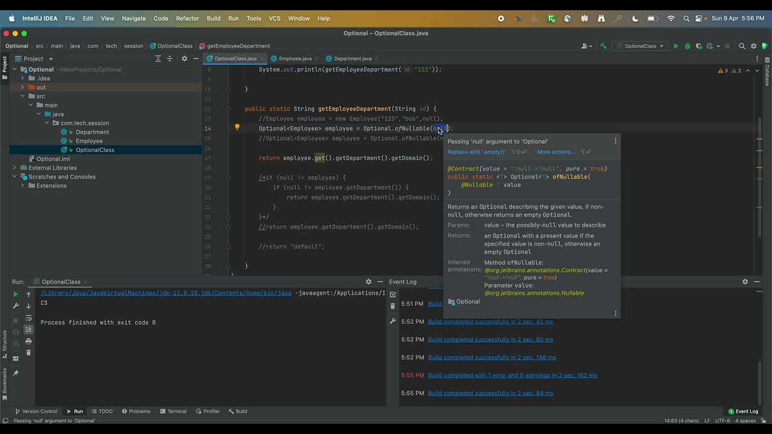Run with Coverage using the shield icon
The width and height of the screenshot is (772, 434).
pyautogui.click(x=698, y=46)
